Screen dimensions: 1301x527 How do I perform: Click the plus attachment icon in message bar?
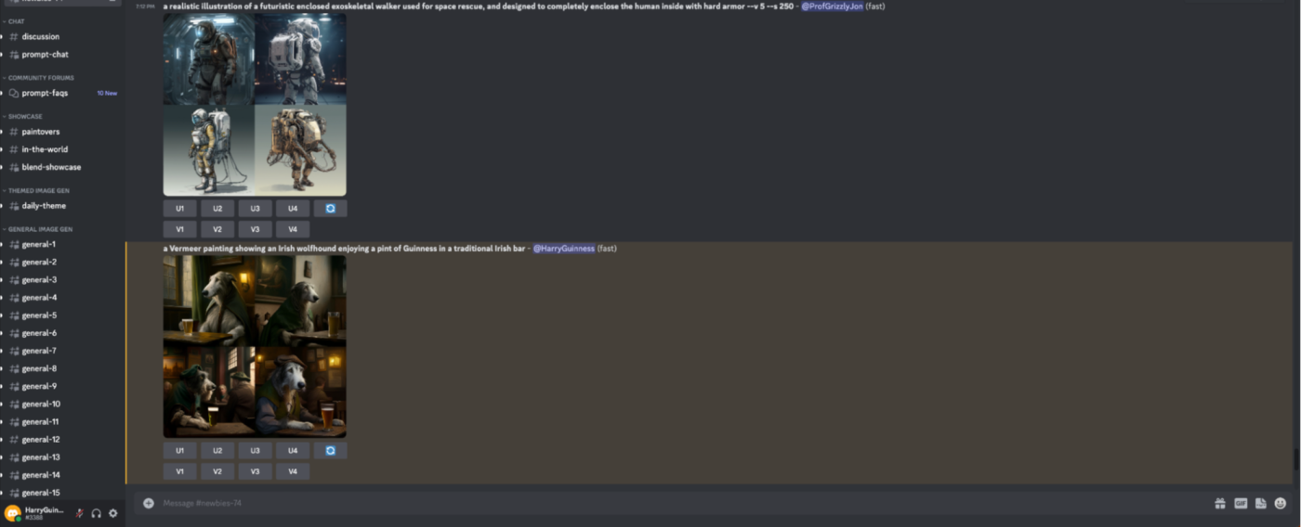click(x=149, y=503)
